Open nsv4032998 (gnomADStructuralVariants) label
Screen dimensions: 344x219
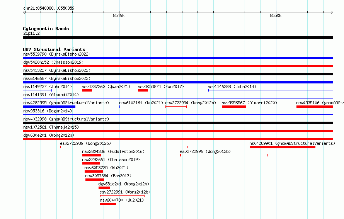point(66,119)
